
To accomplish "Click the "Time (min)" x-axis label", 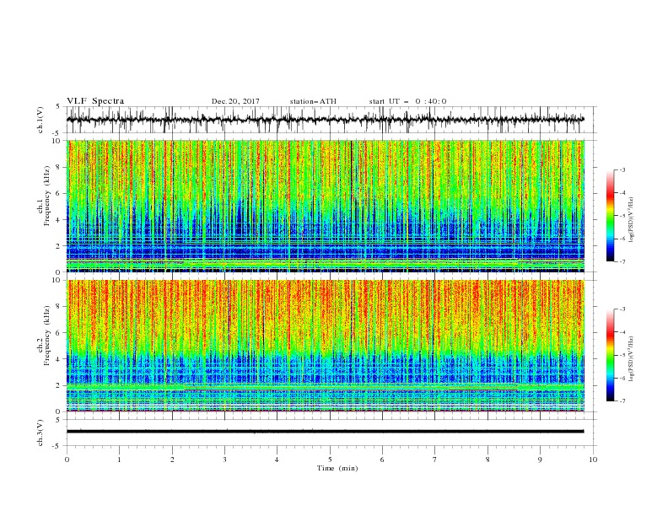I will [337, 468].
